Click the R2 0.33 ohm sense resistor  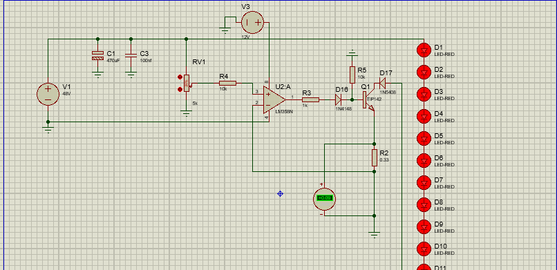375,158
